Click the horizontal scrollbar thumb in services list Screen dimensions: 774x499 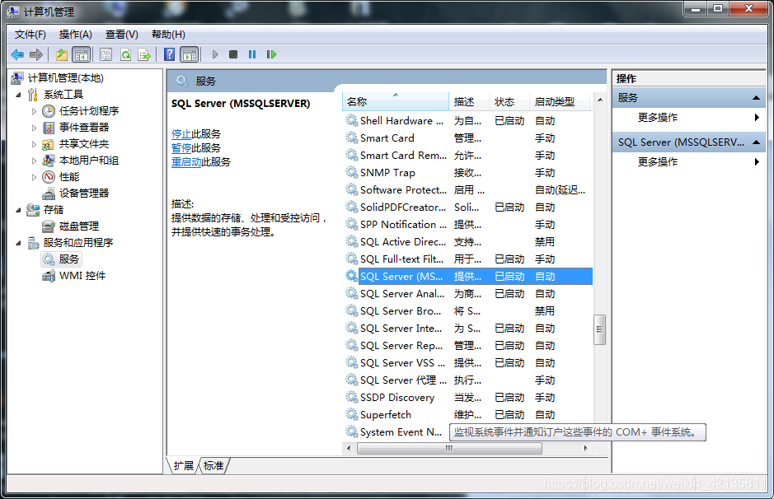[449, 448]
